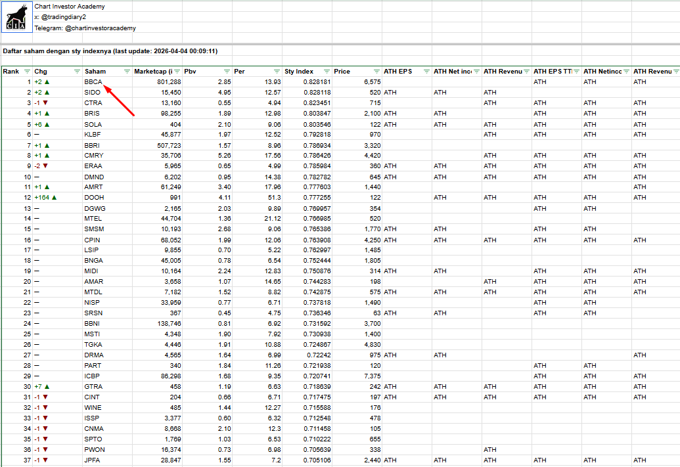The height and width of the screenshot is (467, 680).
Task: Select the BBRI stock cell
Action: [108, 145]
